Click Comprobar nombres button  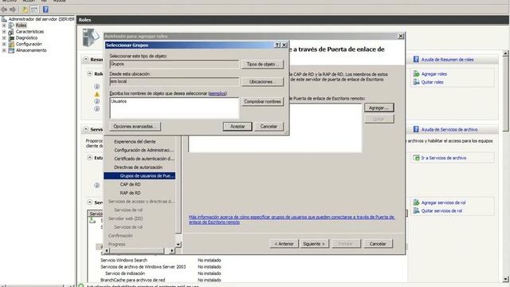[x=262, y=101]
